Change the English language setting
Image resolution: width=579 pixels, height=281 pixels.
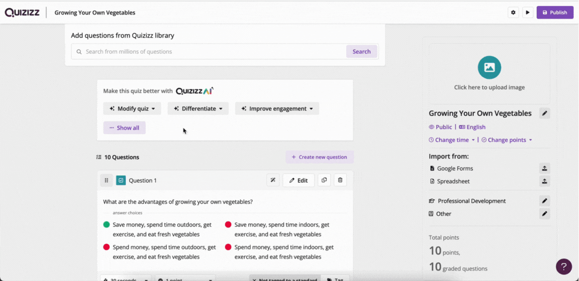(x=472, y=127)
